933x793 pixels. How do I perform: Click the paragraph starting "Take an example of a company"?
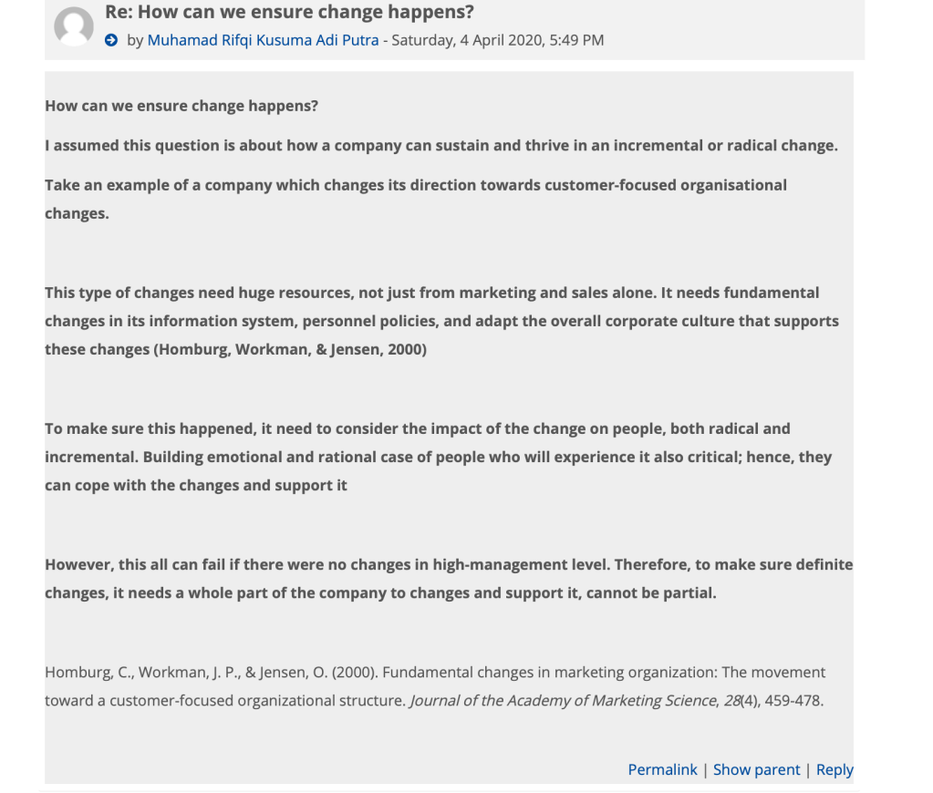pos(415,185)
